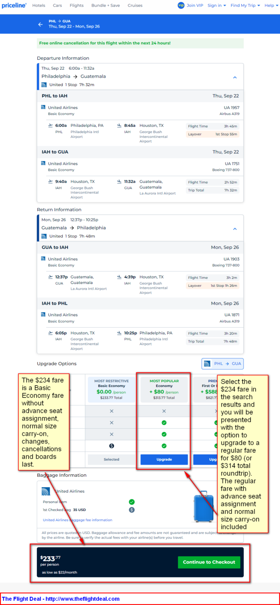Open the Flights section
The image size is (280, 605).
[x=76, y=5]
